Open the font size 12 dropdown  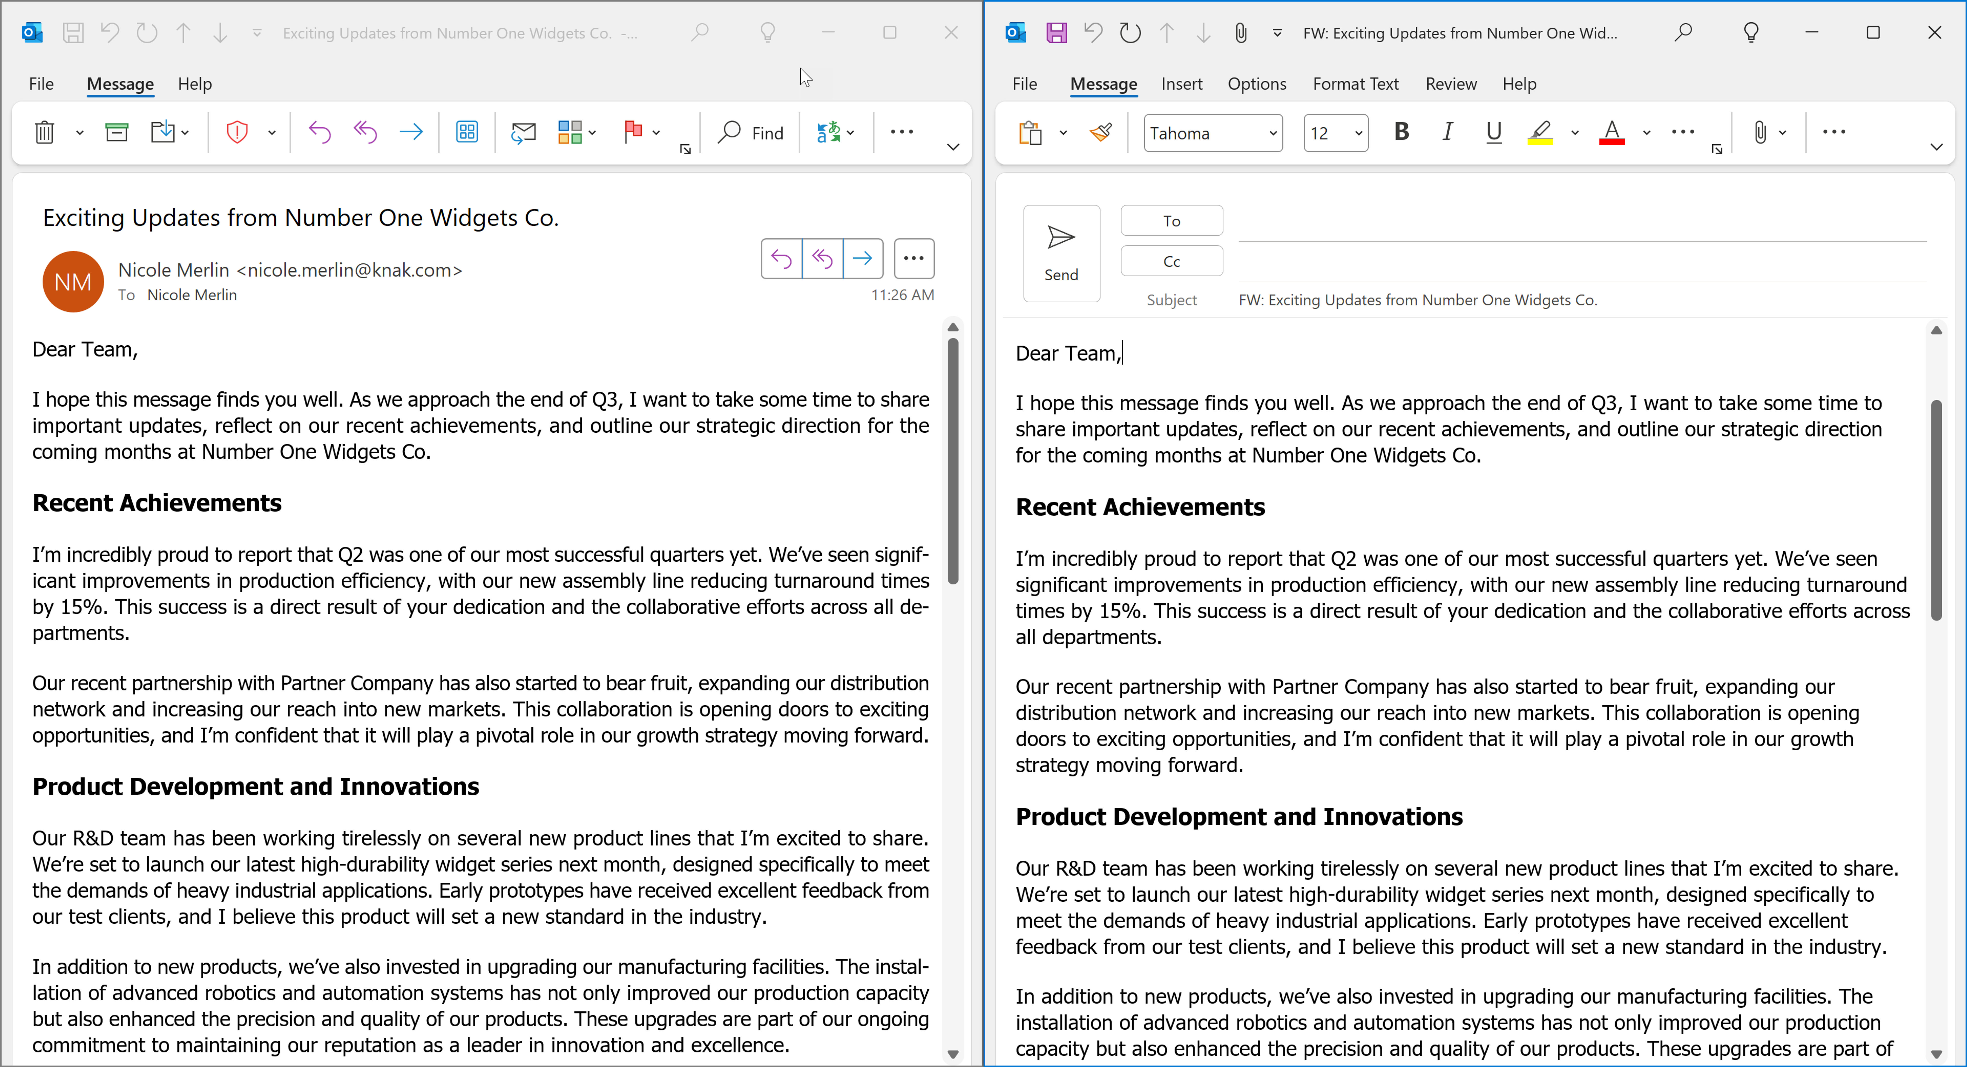point(1358,134)
